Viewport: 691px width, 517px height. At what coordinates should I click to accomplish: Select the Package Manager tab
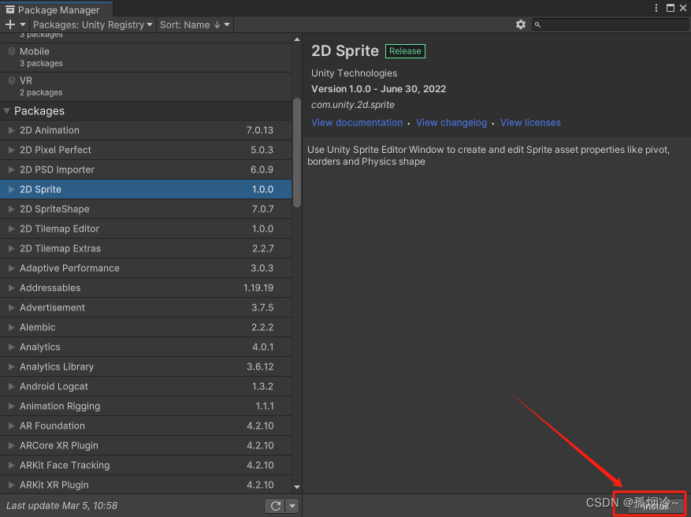pos(57,9)
